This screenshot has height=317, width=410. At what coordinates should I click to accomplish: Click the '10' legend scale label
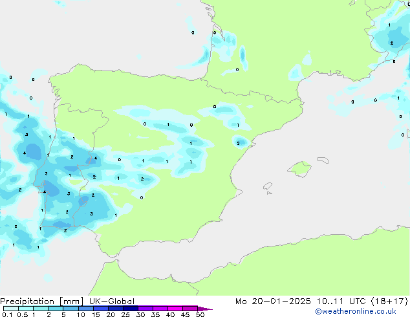[x=81, y=314]
